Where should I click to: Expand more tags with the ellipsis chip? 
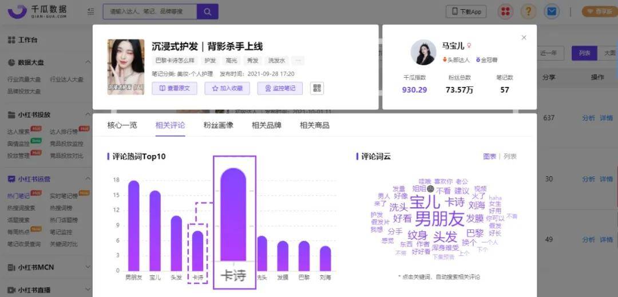point(298,61)
